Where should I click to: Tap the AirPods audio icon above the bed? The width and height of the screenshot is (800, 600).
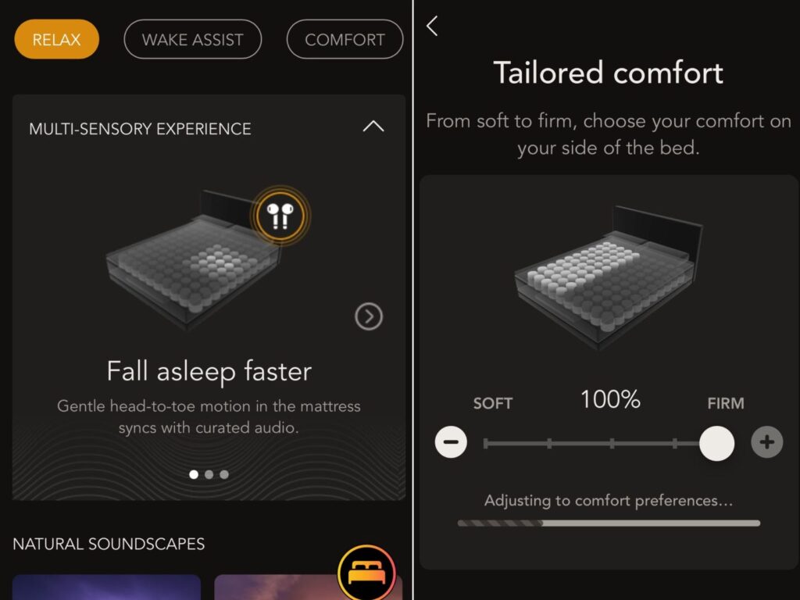(x=280, y=216)
